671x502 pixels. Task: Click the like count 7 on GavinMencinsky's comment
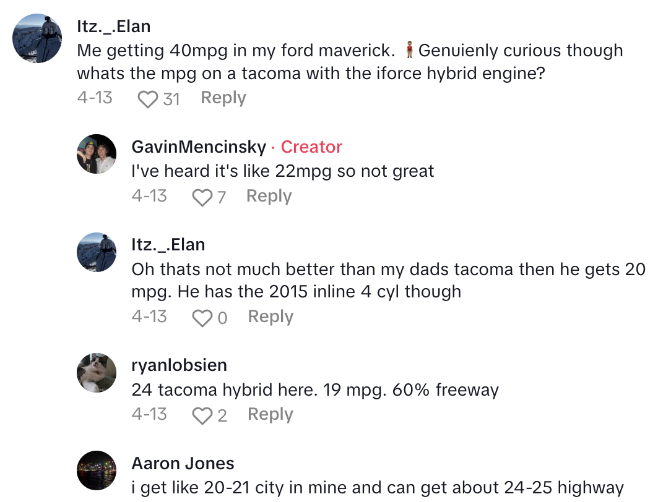223,197
